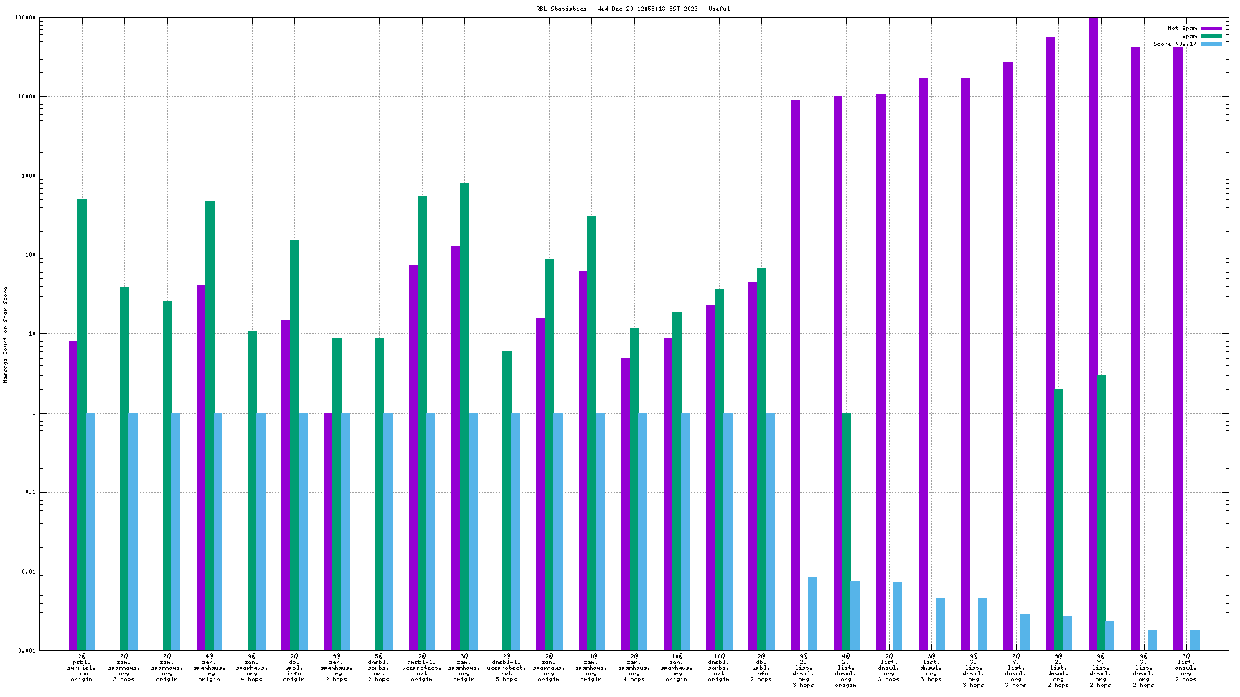Click the 0.01 tick label on y-axis
Viewport: 1240px width, 697px height.
point(29,572)
